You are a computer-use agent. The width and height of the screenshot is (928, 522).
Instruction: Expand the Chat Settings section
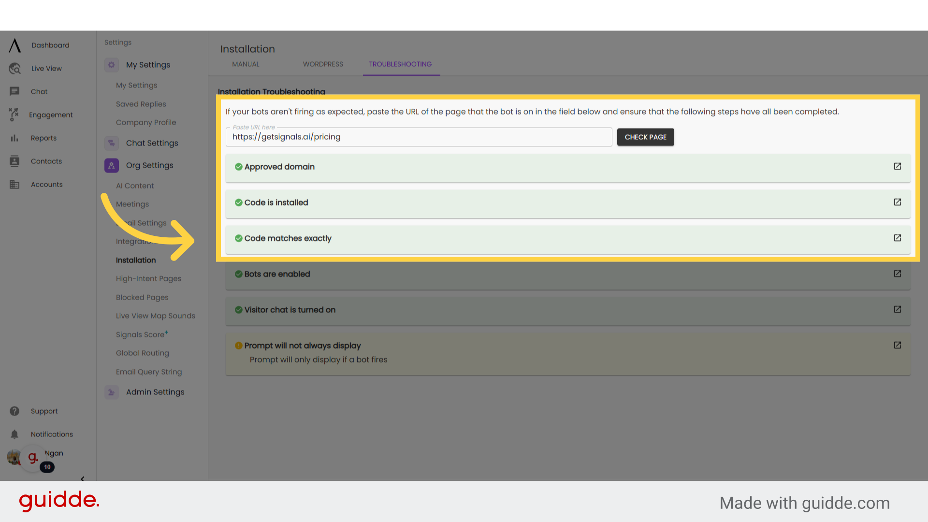pos(152,143)
